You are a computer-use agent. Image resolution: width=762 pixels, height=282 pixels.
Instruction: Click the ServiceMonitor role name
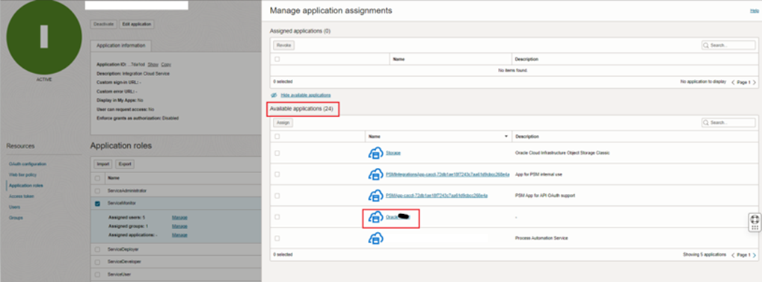pos(122,204)
